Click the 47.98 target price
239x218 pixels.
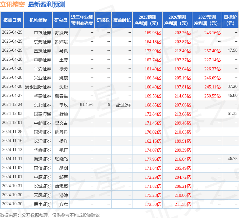tap(232, 50)
